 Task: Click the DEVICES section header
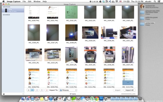pos(6,7)
